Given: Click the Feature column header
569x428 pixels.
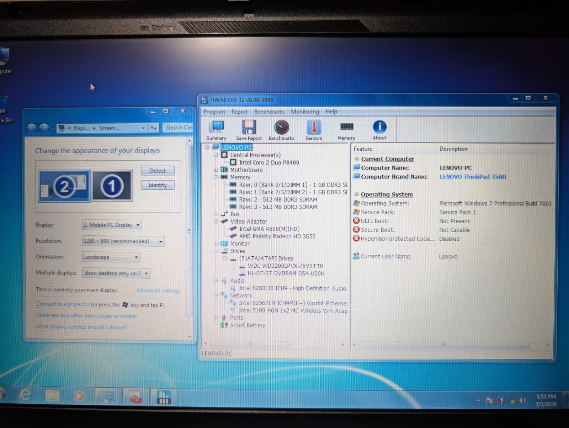Looking at the screenshot, I should coord(363,149).
